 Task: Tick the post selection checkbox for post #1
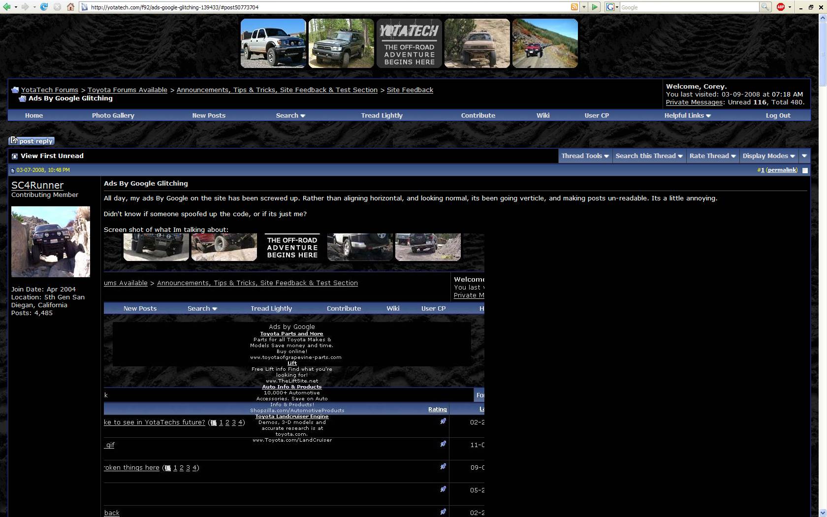pos(805,170)
